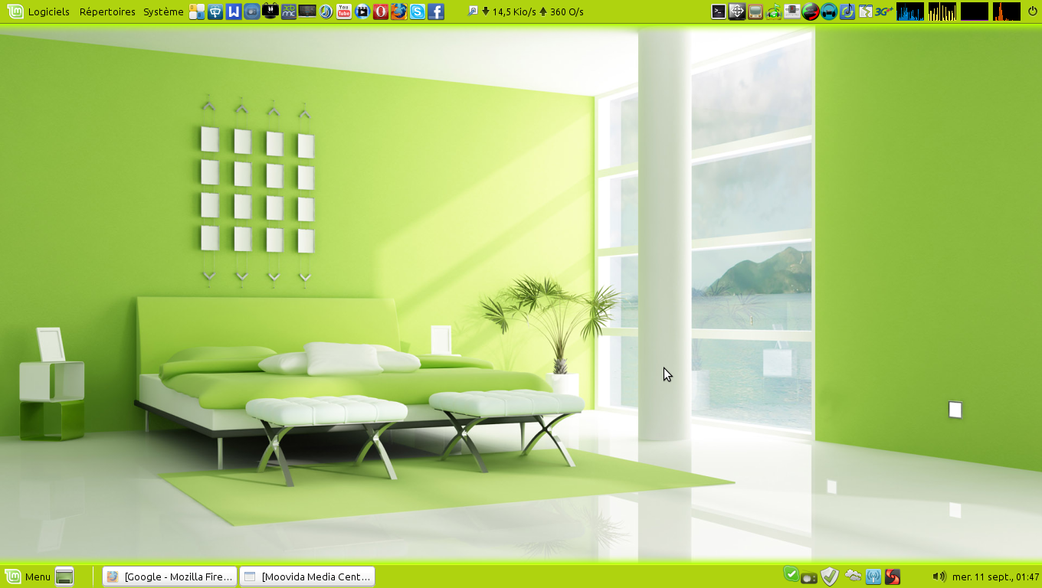Launch XBMC media center icon
Screen dimensions: 1042x588
pyautogui.click(x=289, y=11)
